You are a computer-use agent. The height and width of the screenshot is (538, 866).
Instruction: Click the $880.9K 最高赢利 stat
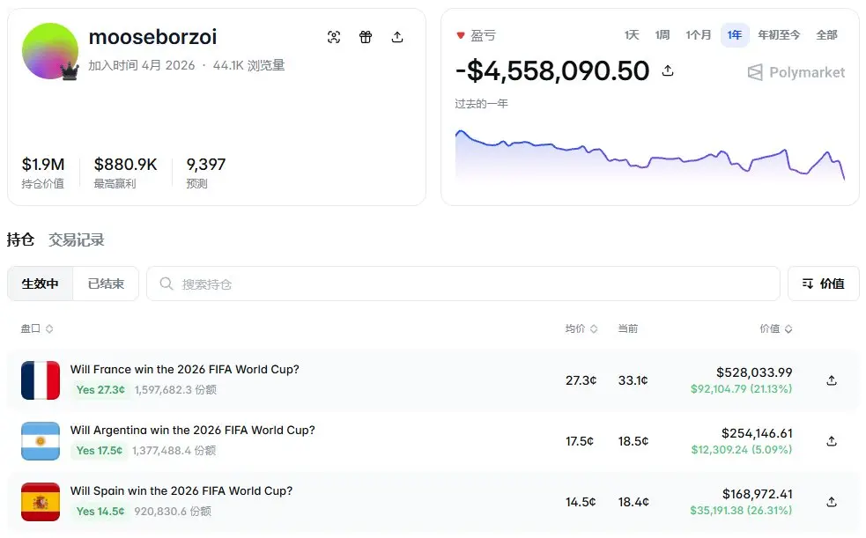(125, 173)
